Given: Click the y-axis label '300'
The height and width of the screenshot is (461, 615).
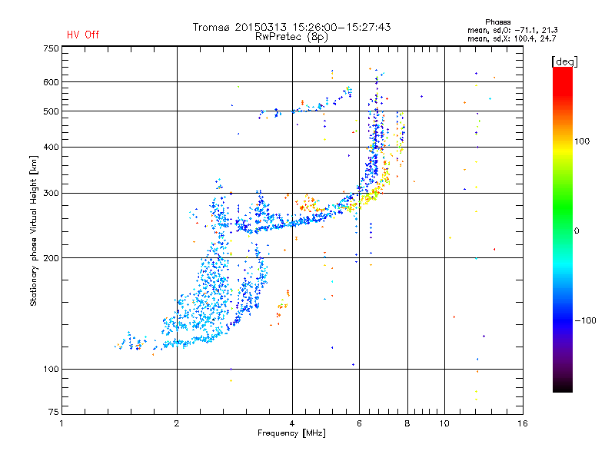Looking at the screenshot, I should (x=51, y=194).
